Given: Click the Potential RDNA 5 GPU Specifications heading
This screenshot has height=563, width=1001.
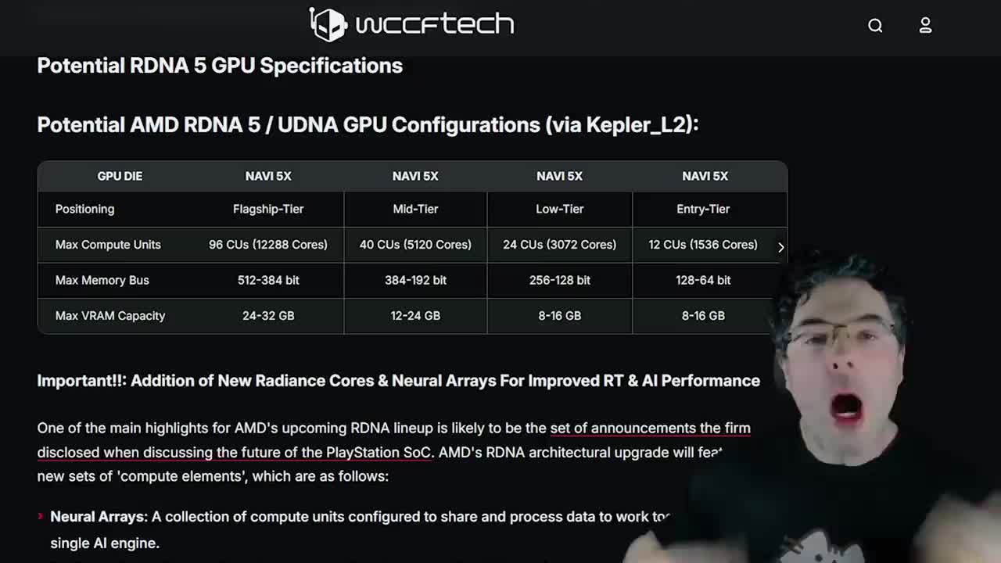Looking at the screenshot, I should pyautogui.click(x=220, y=66).
